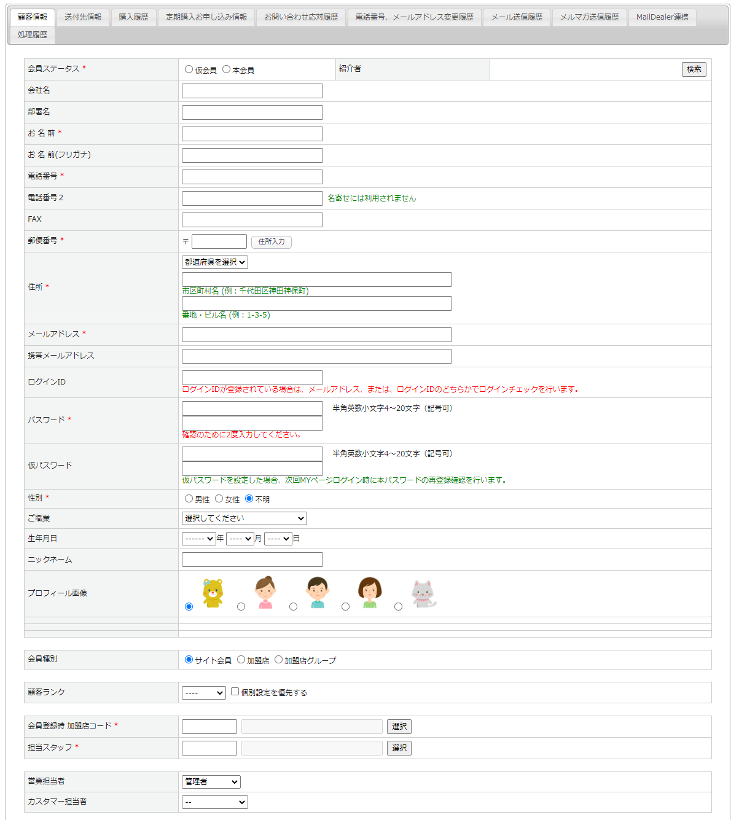This screenshot has height=820, width=739.
Task: Click the 検索 referrer search button
Action: (x=694, y=69)
